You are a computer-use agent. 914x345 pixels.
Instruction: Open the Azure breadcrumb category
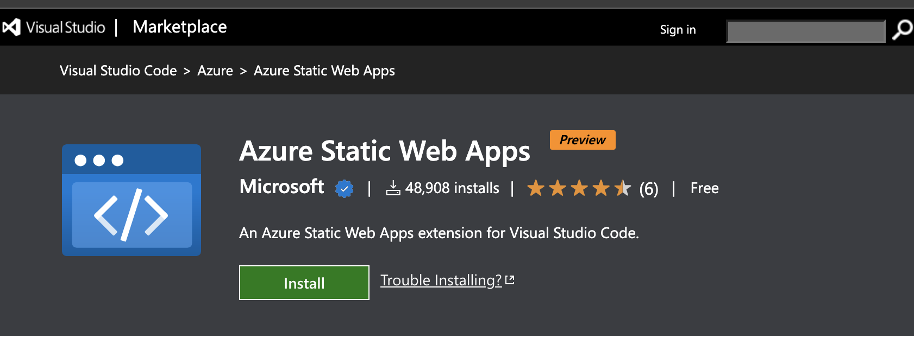[x=215, y=71]
